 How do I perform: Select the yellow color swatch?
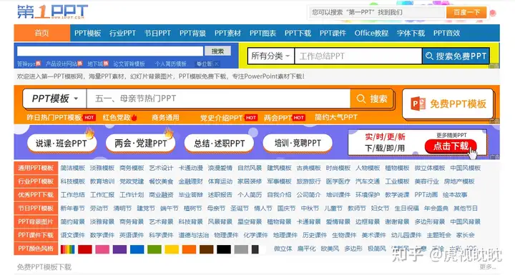coord(172,249)
